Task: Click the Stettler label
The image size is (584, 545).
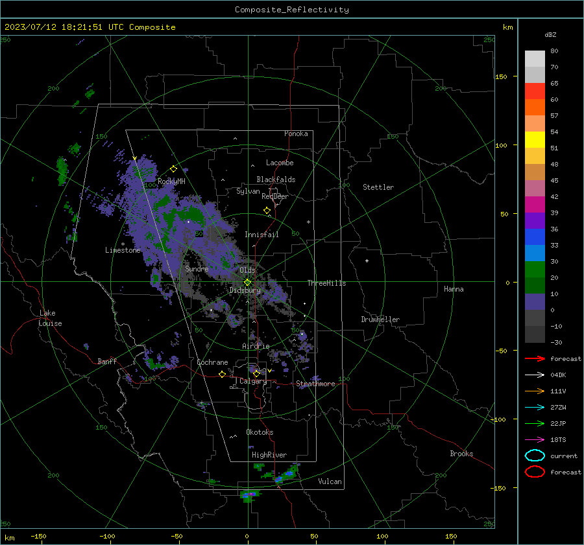Action: point(378,187)
